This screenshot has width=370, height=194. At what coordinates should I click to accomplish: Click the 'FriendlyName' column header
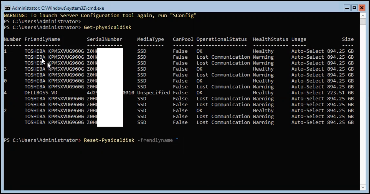coord(42,39)
